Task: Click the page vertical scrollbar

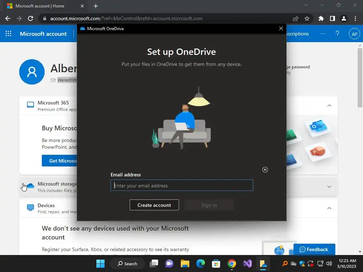Action: pos(360,78)
